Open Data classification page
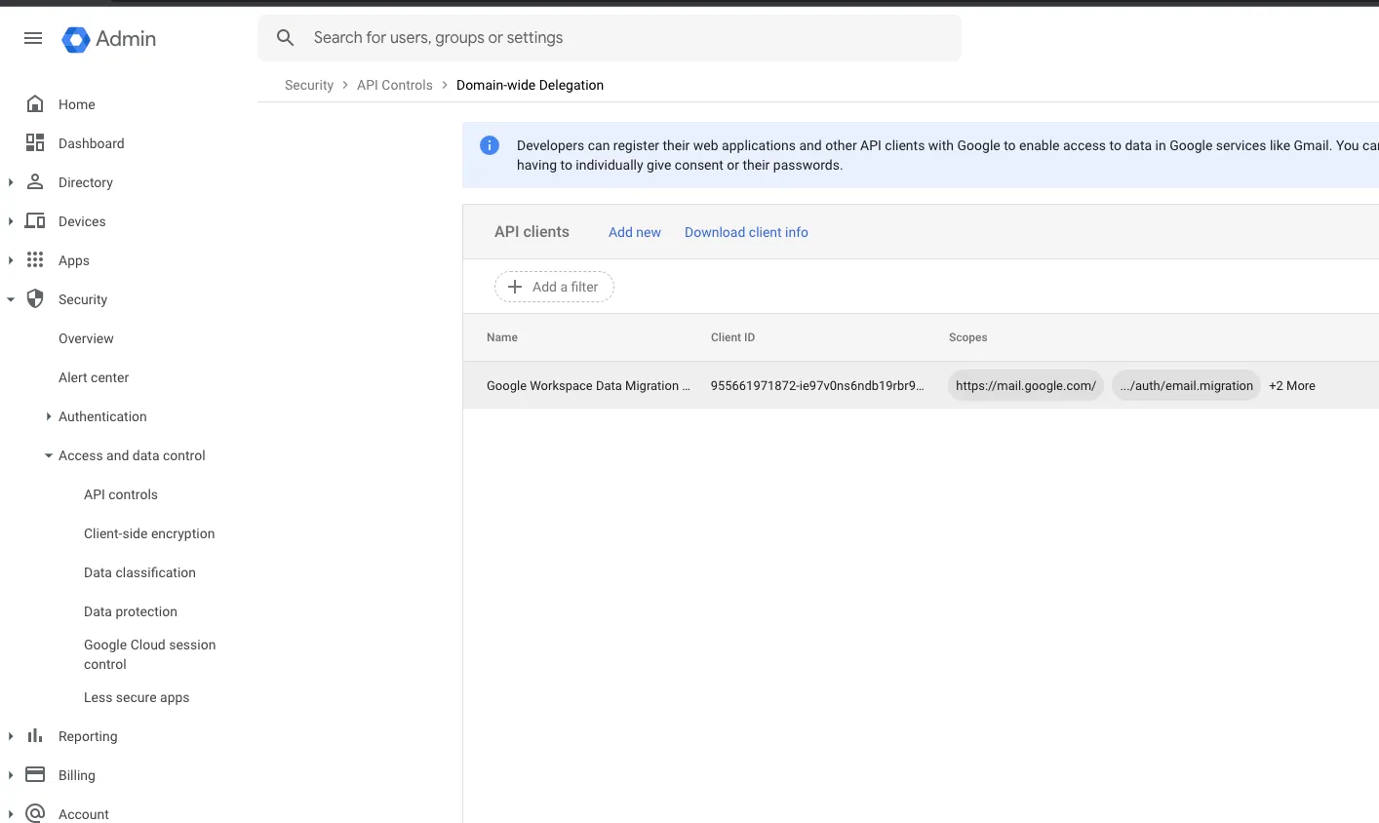Image resolution: width=1379 pixels, height=823 pixels. click(x=139, y=572)
